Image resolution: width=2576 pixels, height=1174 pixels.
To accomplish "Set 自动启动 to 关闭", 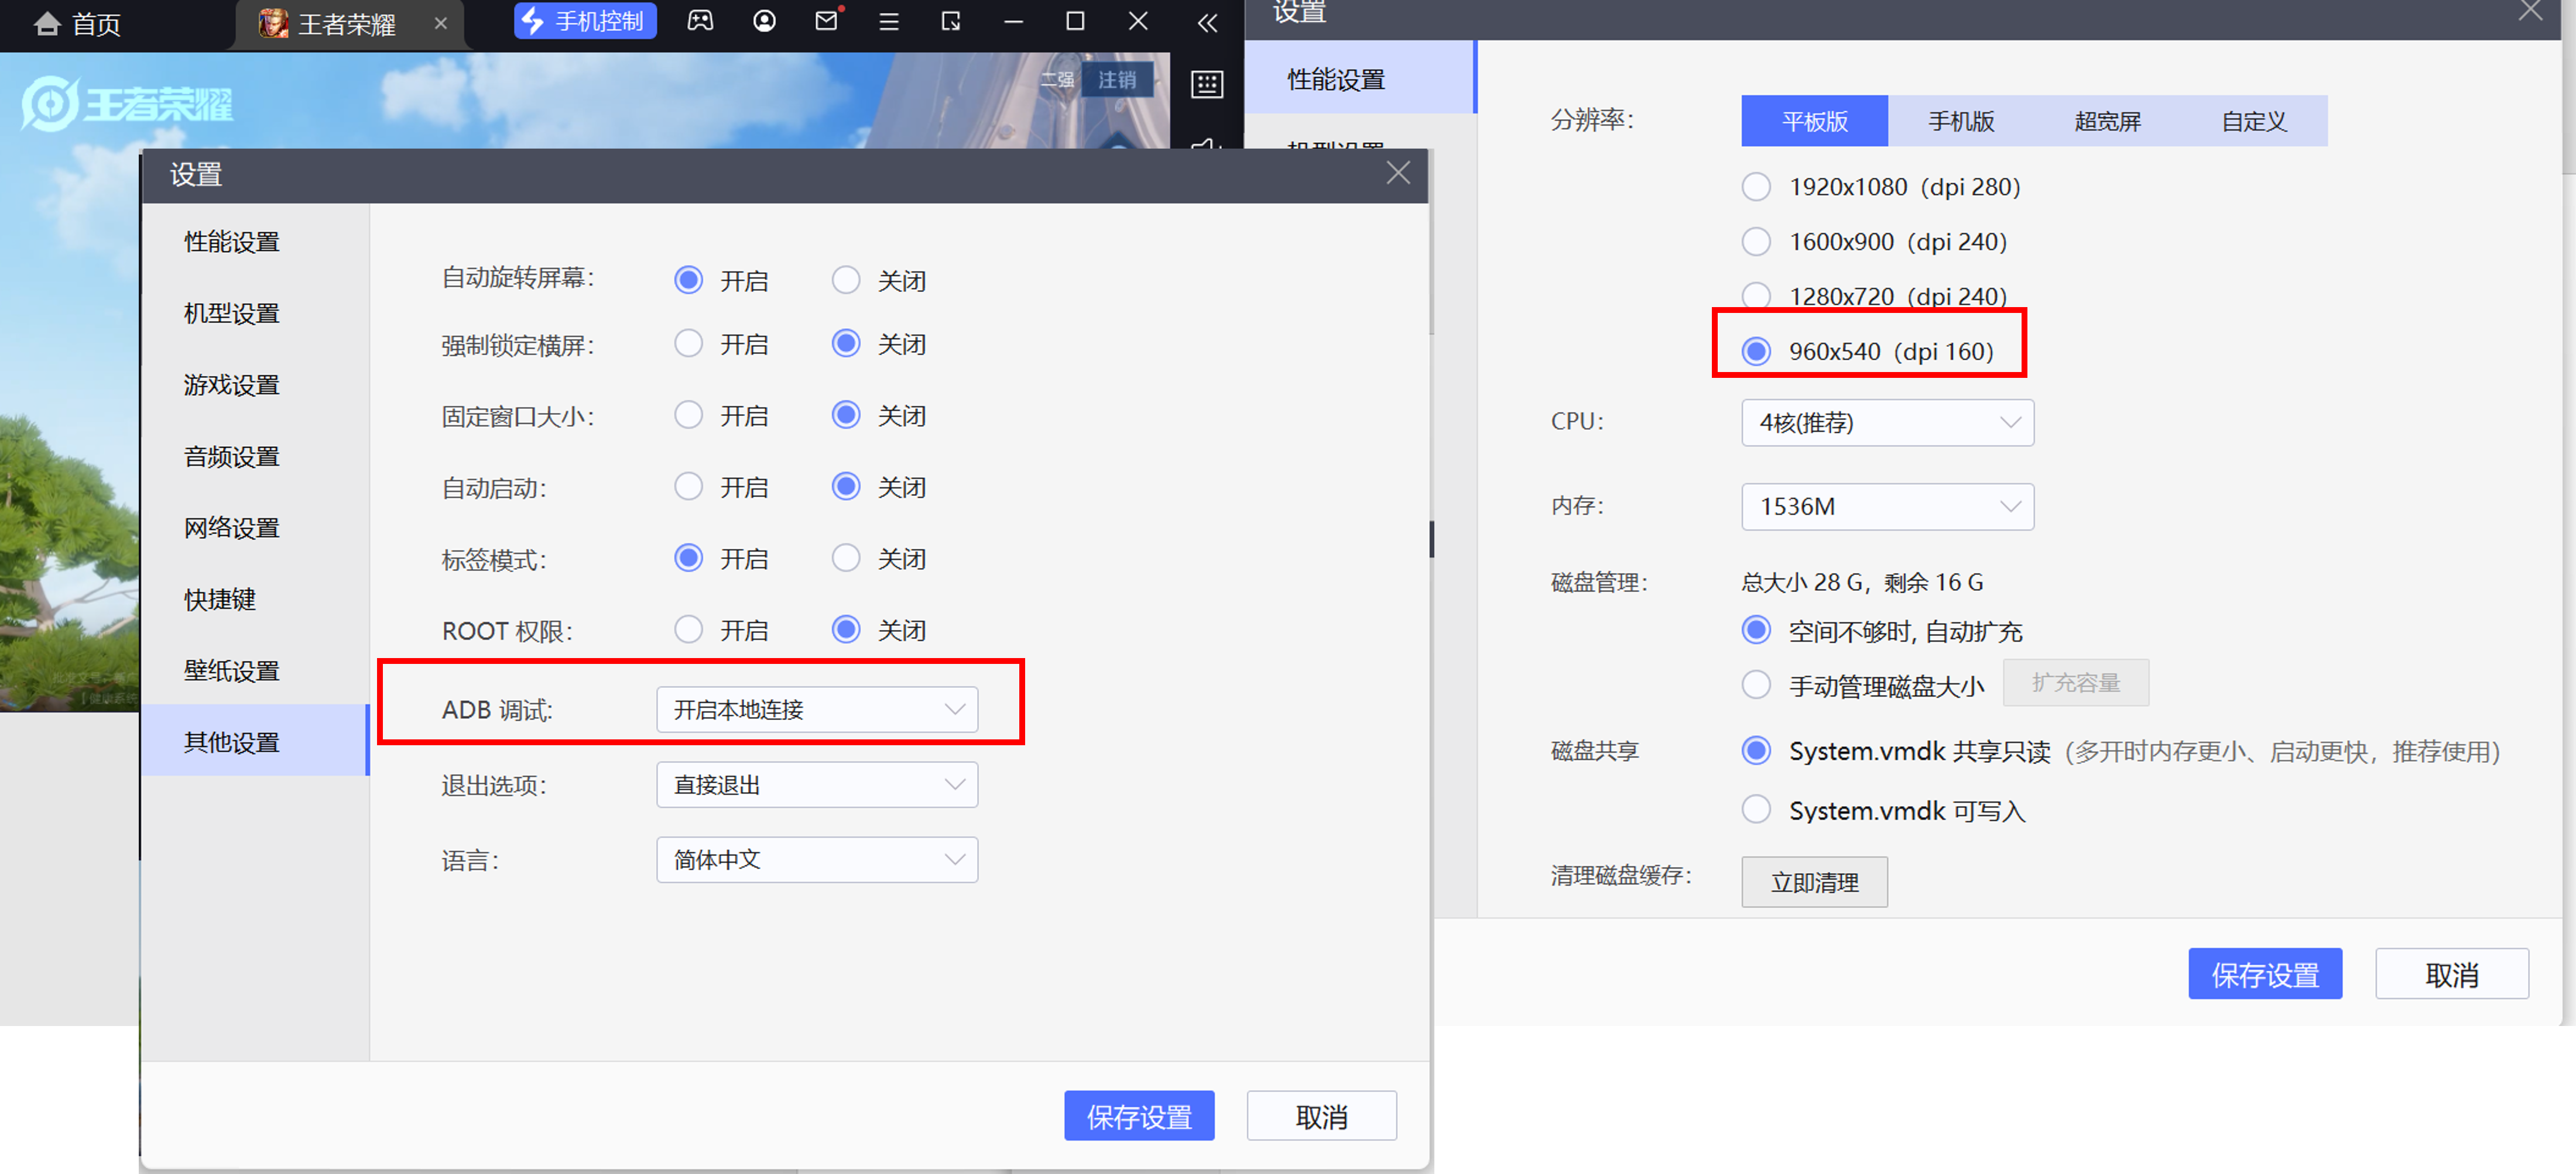I will point(846,487).
